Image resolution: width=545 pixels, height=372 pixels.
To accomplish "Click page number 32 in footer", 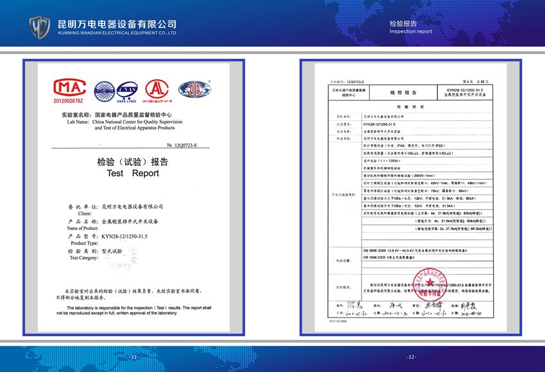I will click(x=411, y=357).
